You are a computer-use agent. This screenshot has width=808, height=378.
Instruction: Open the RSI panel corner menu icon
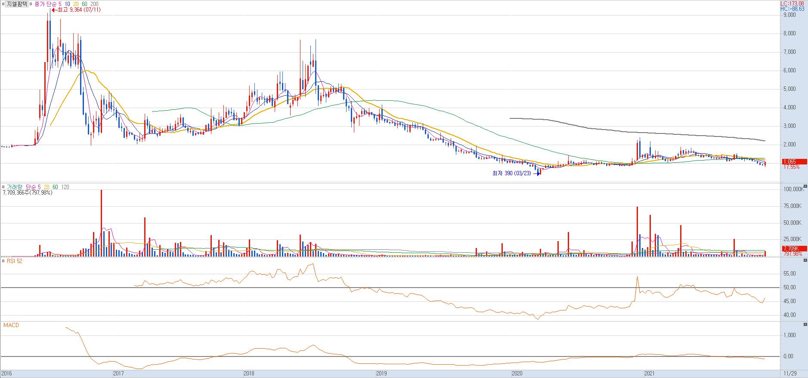point(805,260)
